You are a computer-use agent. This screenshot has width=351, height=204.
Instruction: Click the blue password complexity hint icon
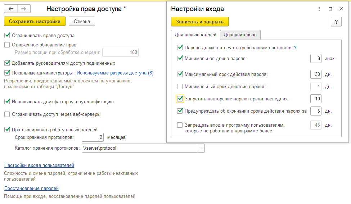(295, 47)
